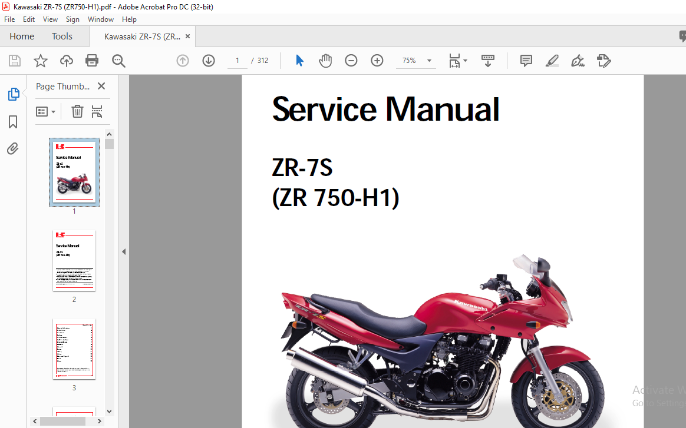This screenshot has width=686, height=428.
Task: Select the Kawasaki ZR-7S document tab
Action: 142,37
